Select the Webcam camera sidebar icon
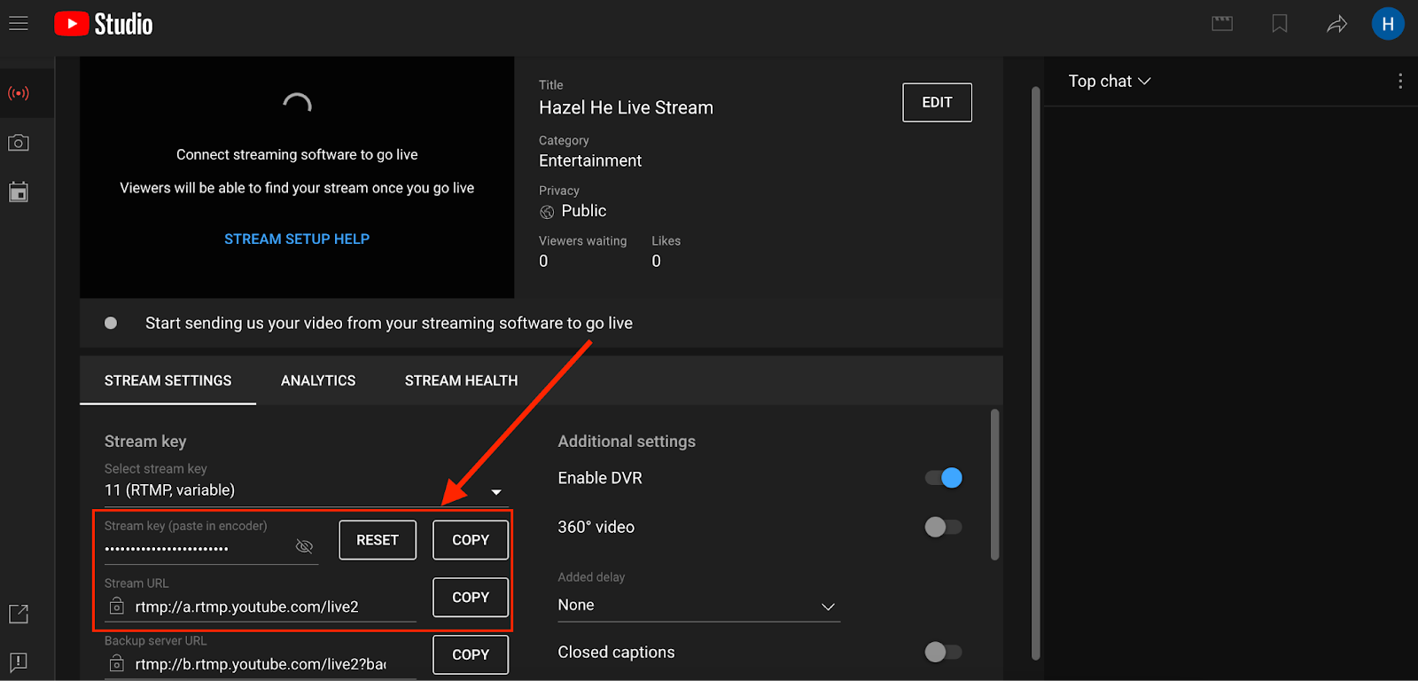The width and height of the screenshot is (1418, 681). pyautogui.click(x=19, y=143)
